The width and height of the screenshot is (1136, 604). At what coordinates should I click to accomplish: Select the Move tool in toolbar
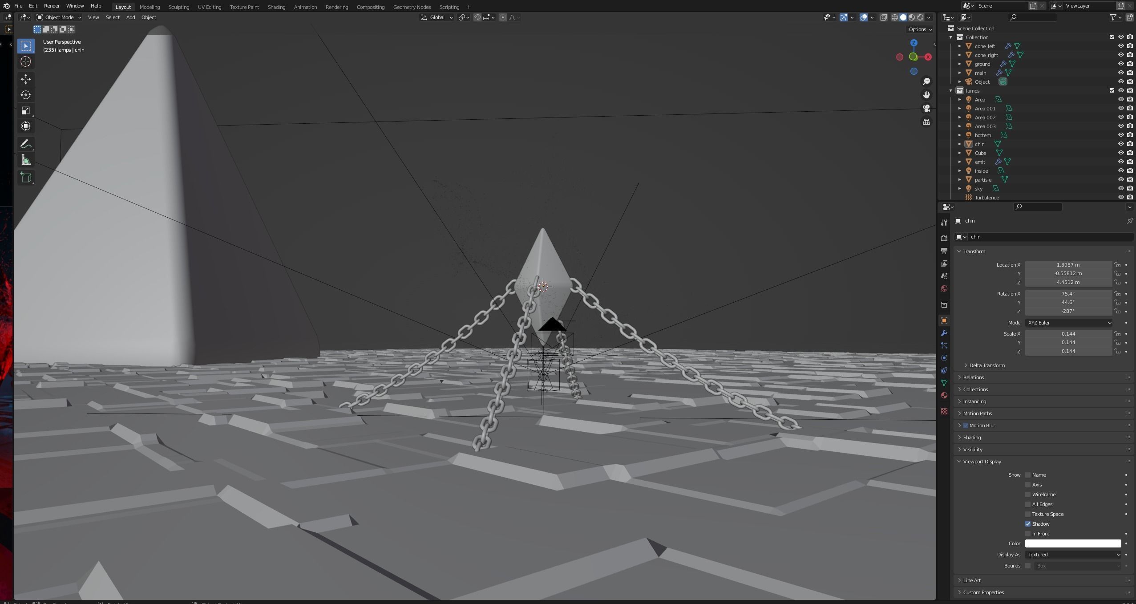coord(26,79)
